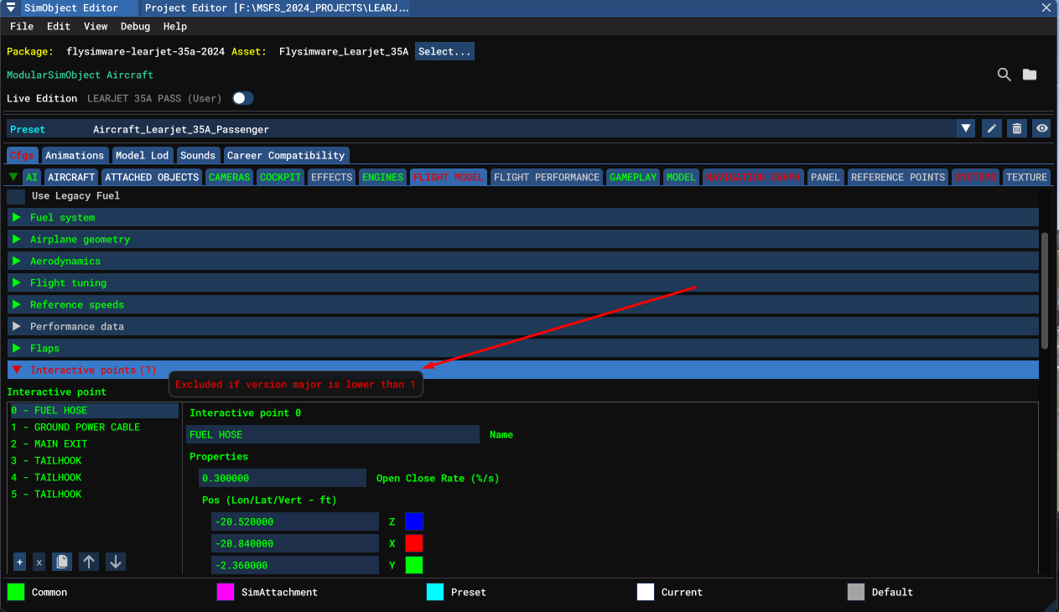
Task: Click the vertical scrollbar of the cfg panel
Action: [x=1045, y=290]
